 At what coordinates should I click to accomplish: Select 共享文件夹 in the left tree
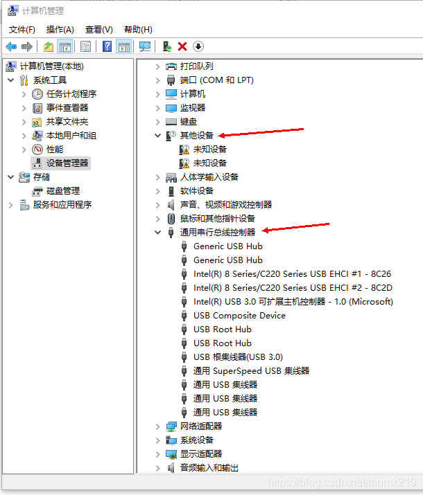point(67,122)
